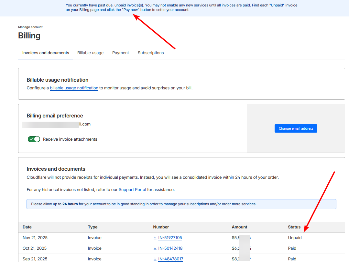Click the Manage account breadcrumb text
This screenshot has width=349, height=262.
pos(30,27)
